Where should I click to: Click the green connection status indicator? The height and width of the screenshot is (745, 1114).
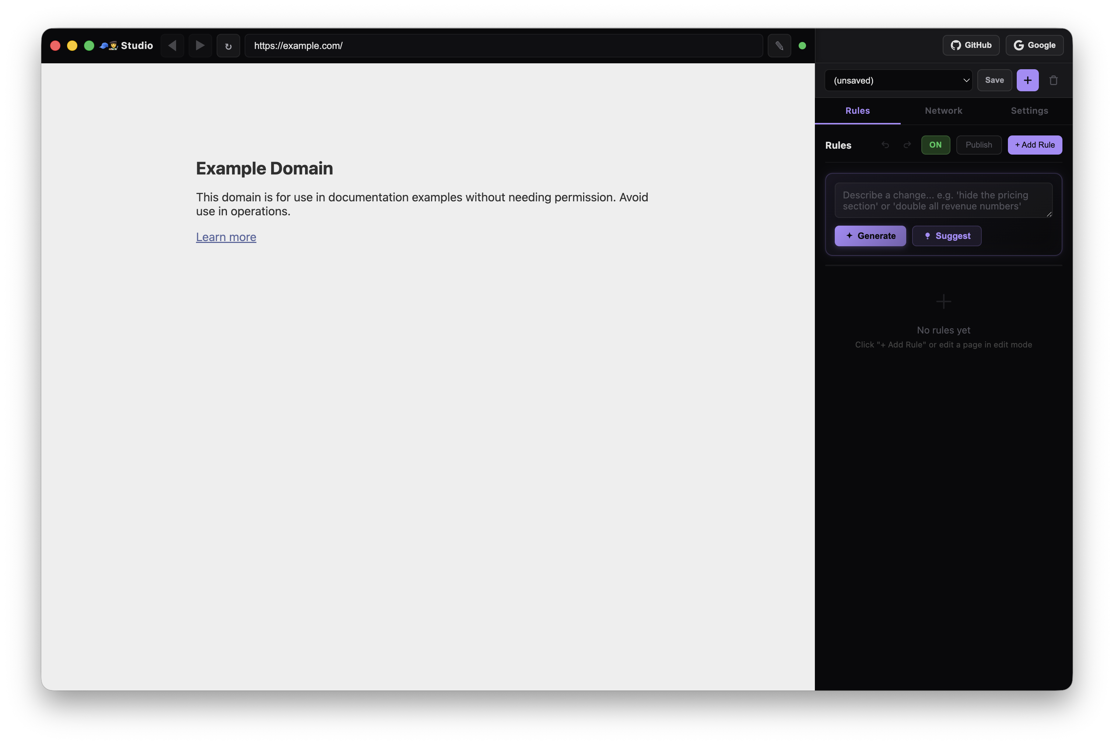803,46
